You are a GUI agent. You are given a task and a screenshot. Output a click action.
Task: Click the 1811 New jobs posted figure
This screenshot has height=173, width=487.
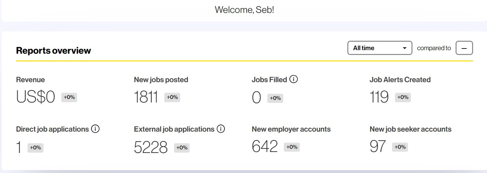[x=146, y=97]
